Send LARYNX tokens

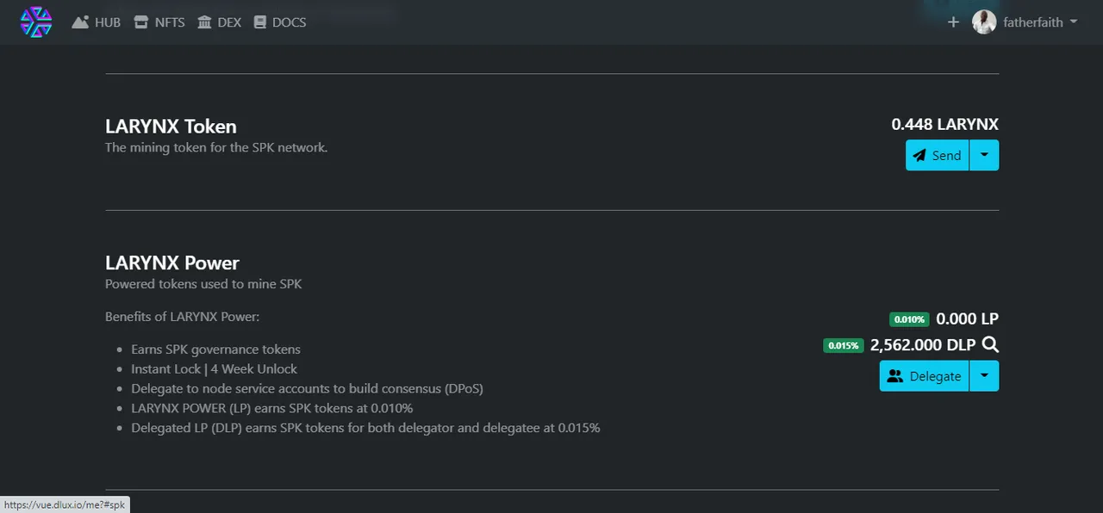pyautogui.click(x=938, y=155)
